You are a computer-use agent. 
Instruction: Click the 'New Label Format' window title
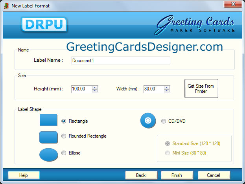tap(30, 6)
